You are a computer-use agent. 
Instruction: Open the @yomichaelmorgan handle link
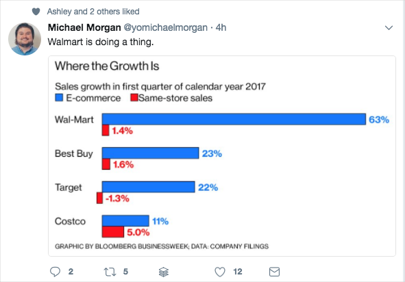pyautogui.click(x=166, y=27)
